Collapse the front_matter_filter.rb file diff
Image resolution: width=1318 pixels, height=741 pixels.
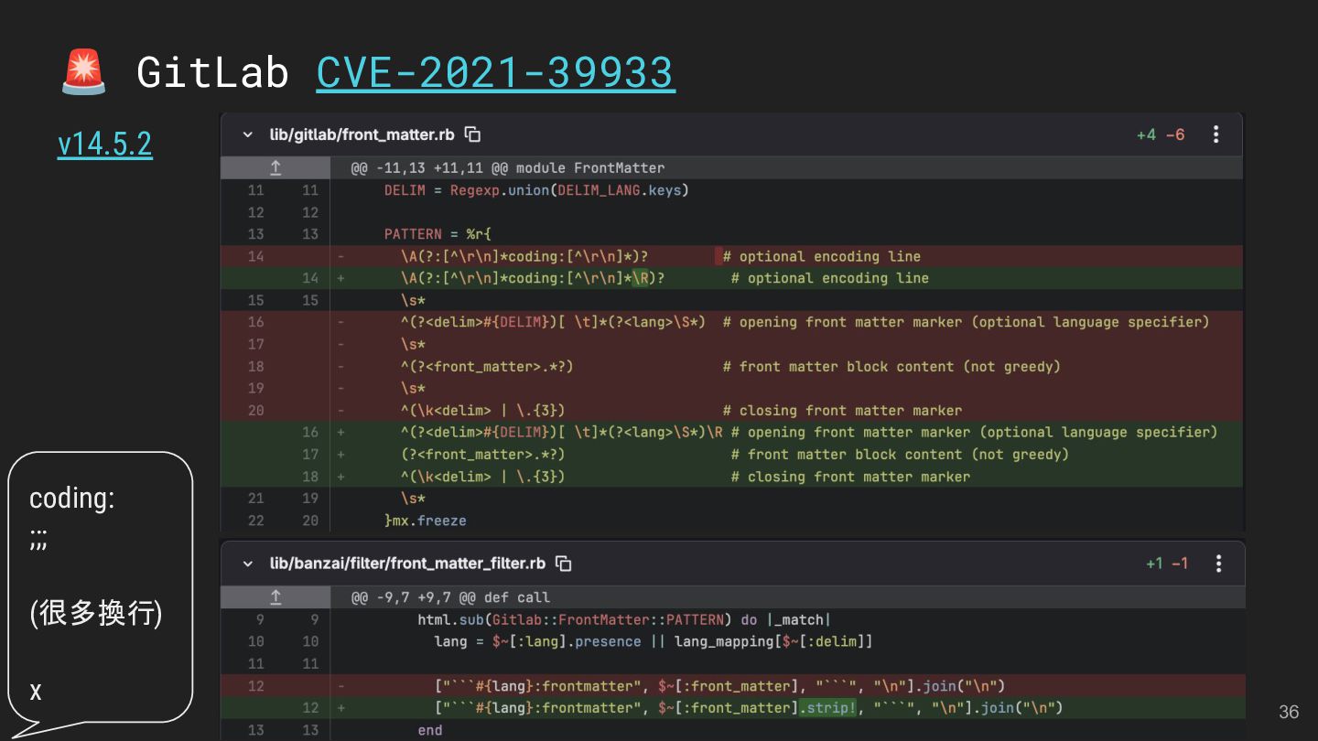click(x=247, y=564)
